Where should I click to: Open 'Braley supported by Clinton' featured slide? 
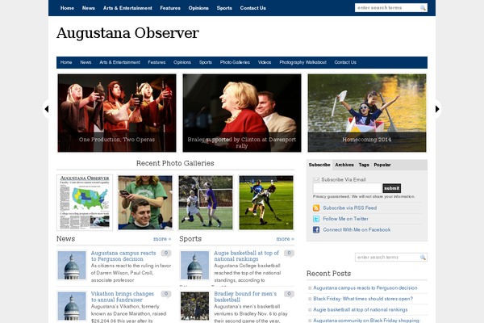click(x=242, y=113)
